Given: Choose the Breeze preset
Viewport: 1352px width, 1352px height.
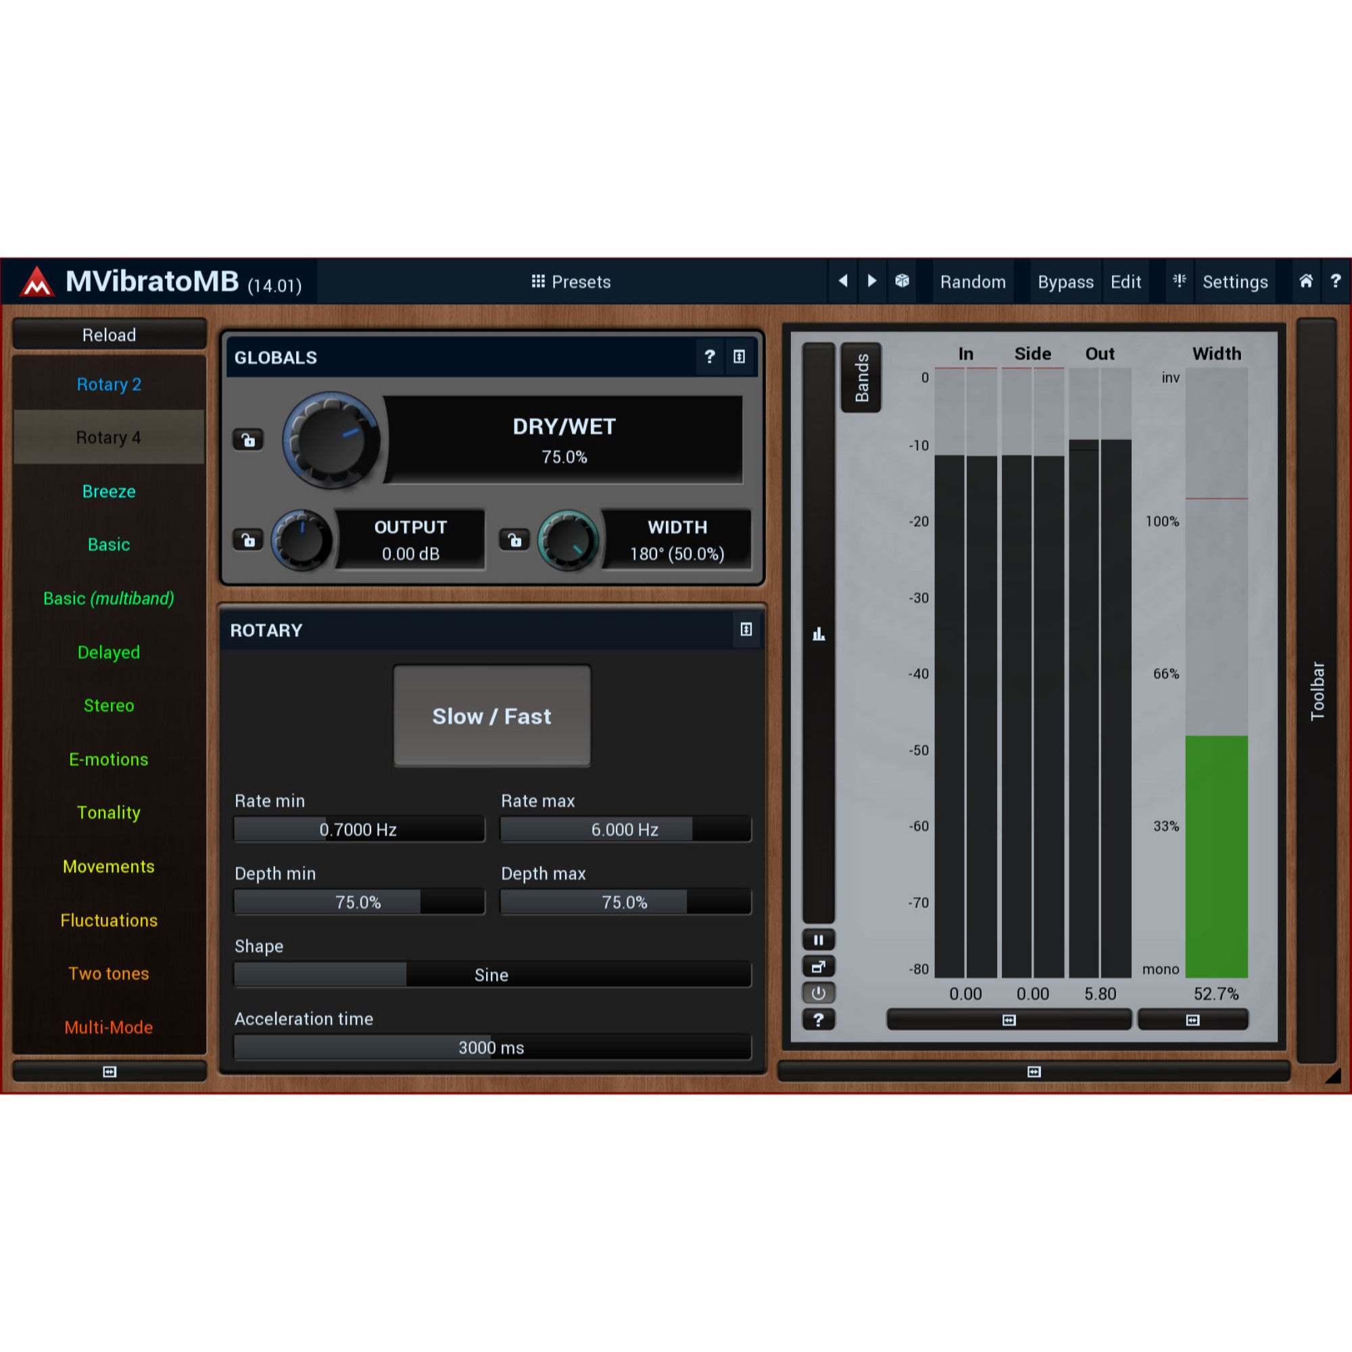Looking at the screenshot, I should (109, 491).
